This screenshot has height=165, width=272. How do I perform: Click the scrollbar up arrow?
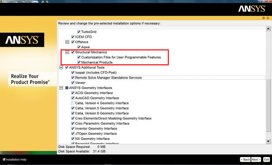click(268, 29)
